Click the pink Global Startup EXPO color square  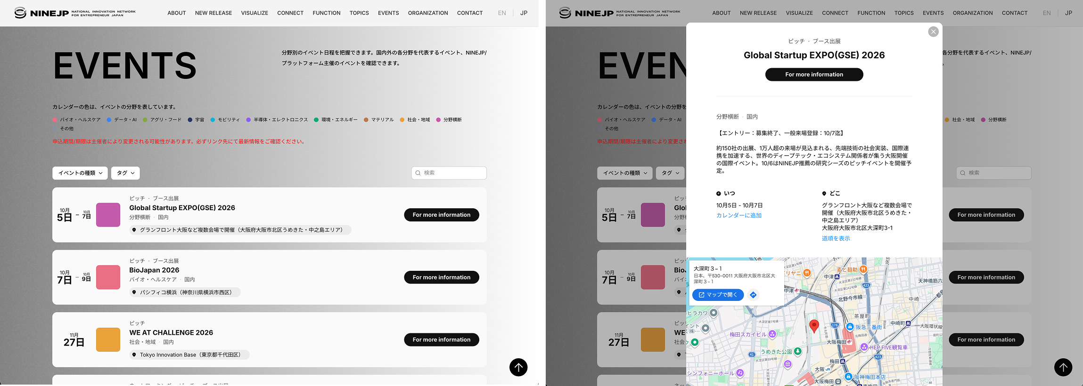coord(108,215)
